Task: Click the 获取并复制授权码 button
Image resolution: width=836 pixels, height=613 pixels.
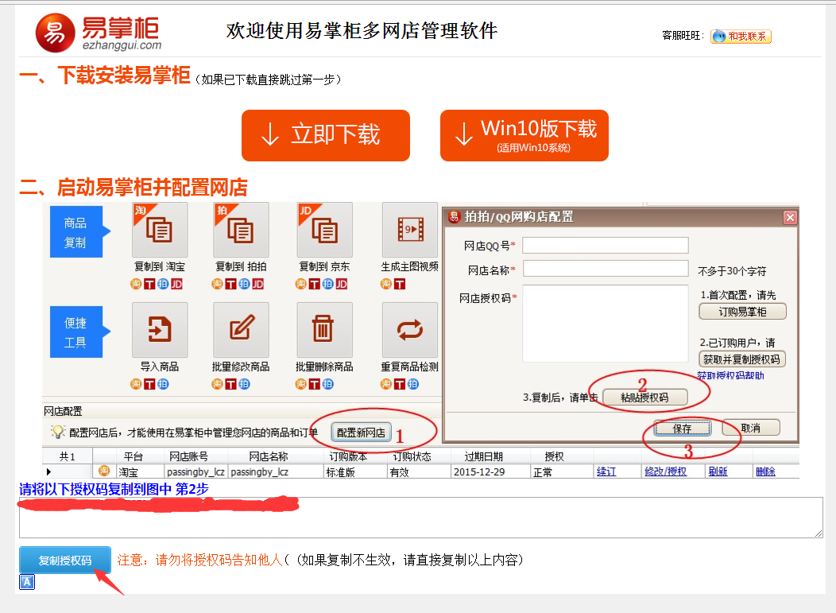Action: click(742, 359)
